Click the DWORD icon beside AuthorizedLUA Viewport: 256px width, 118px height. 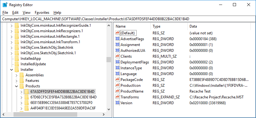tap(118, 51)
